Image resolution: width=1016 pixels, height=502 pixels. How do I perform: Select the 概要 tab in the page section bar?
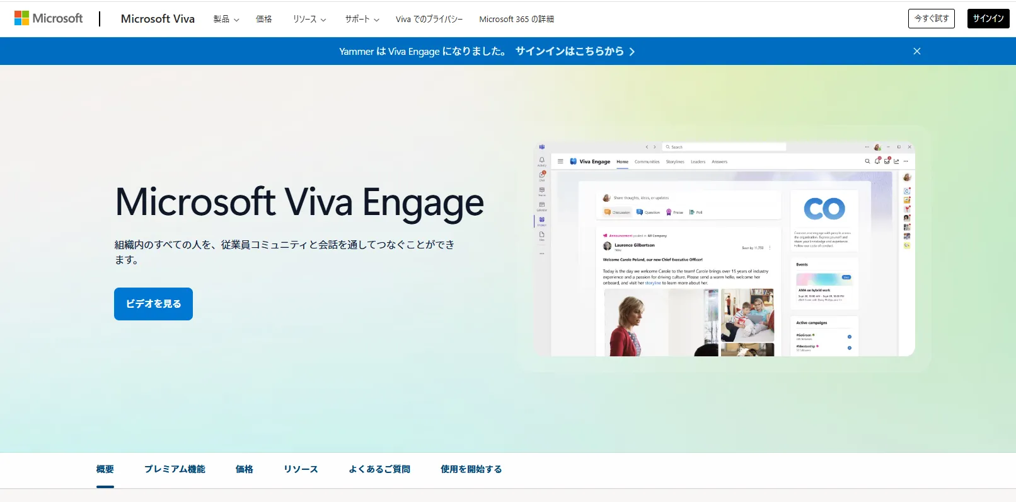click(x=105, y=469)
